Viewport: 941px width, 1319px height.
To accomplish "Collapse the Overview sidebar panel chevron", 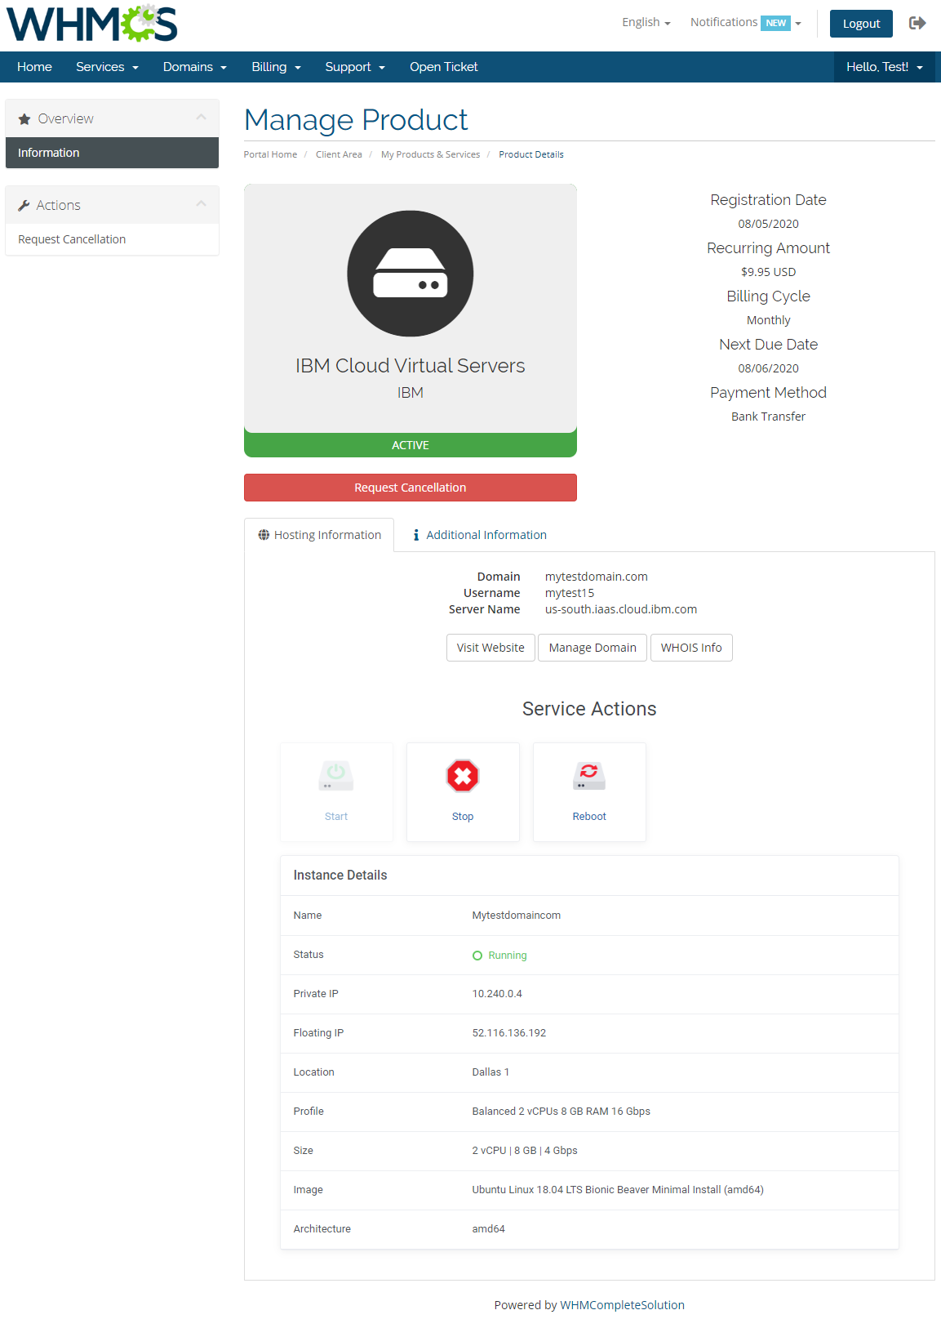I will 201,118.
